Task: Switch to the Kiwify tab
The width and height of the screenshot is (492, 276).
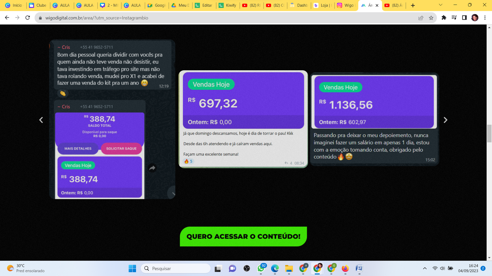Action: pyautogui.click(x=227, y=5)
